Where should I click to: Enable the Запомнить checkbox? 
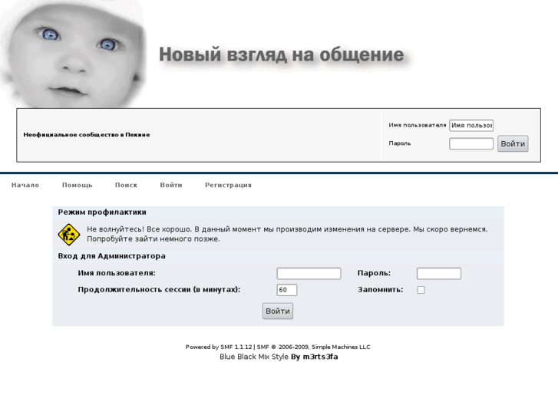pyautogui.click(x=421, y=290)
